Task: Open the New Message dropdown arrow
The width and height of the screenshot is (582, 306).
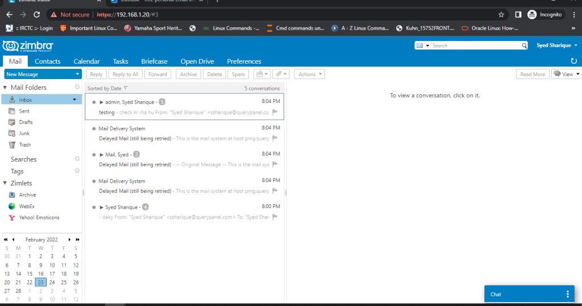Action: coord(77,74)
